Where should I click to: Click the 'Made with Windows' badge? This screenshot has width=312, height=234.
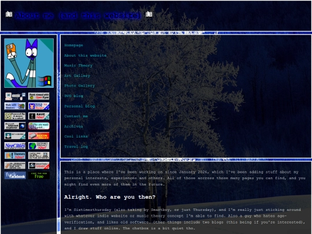(15, 106)
